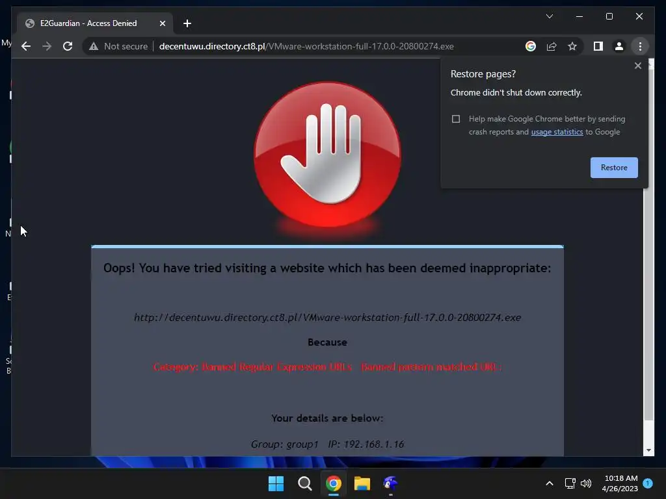The image size is (666, 499).
Task: Open the network status tray icon
Action: point(570,483)
